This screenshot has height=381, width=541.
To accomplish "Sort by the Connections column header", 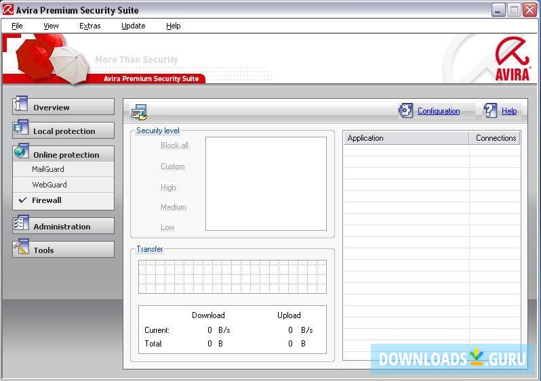I will point(495,138).
